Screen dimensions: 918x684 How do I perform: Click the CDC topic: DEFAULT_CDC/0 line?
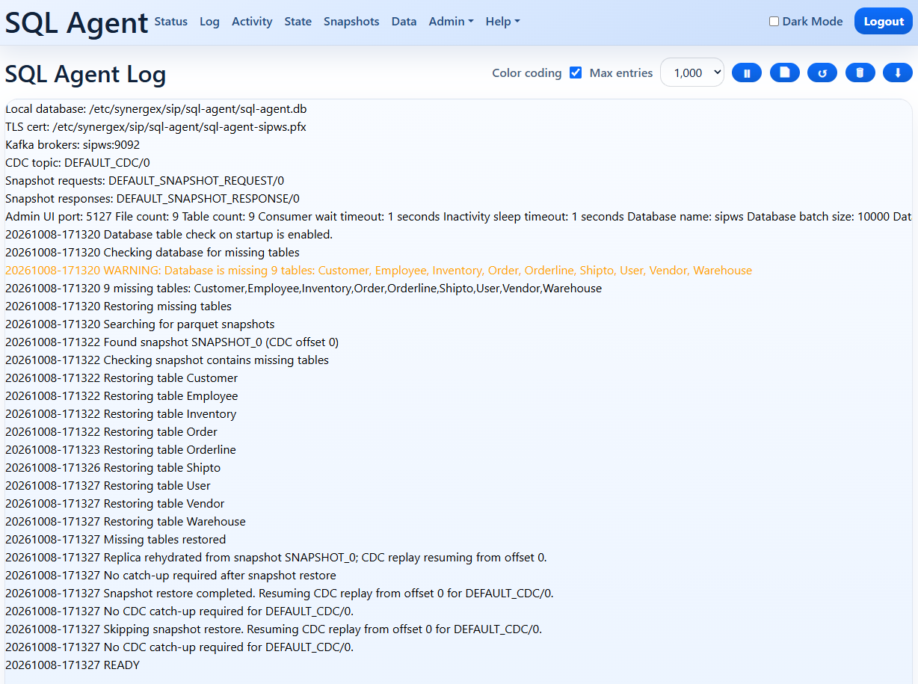[x=78, y=163]
